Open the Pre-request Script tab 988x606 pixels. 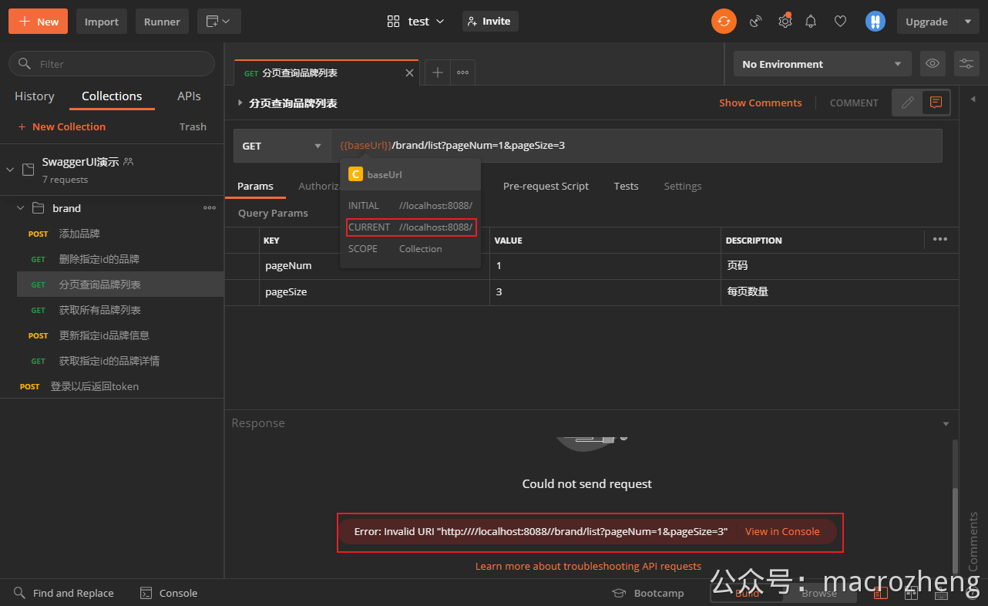pyautogui.click(x=546, y=186)
